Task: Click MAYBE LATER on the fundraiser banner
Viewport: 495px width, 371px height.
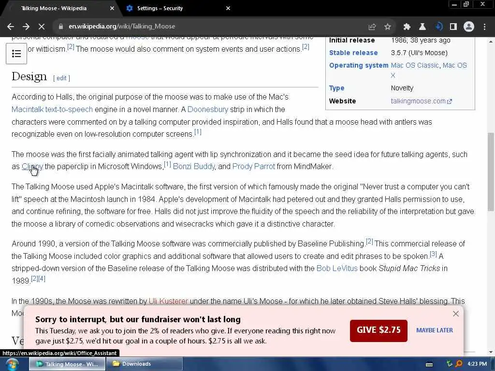Action: click(x=435, y=330)
